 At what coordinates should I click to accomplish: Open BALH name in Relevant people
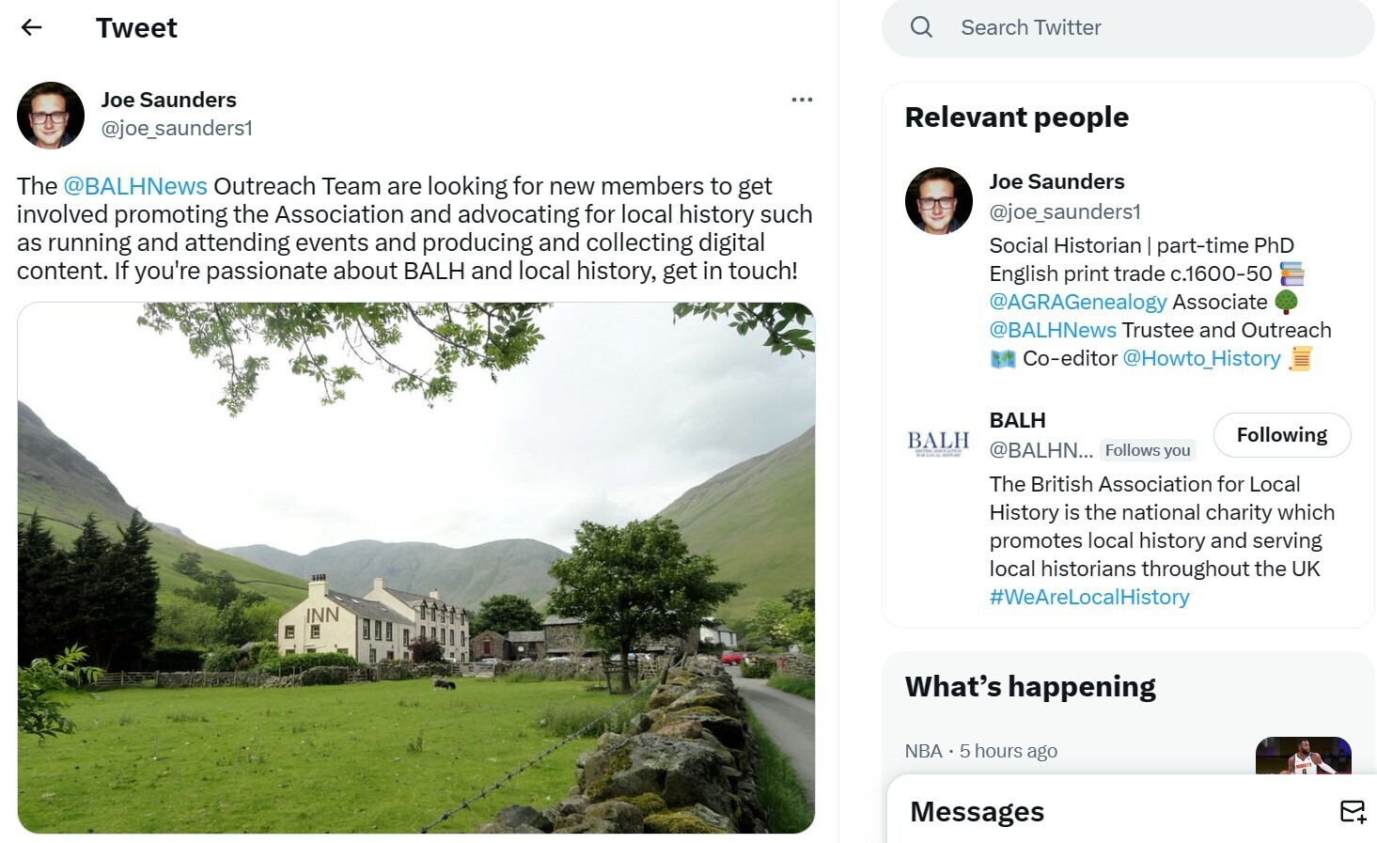coord(1017,420)
